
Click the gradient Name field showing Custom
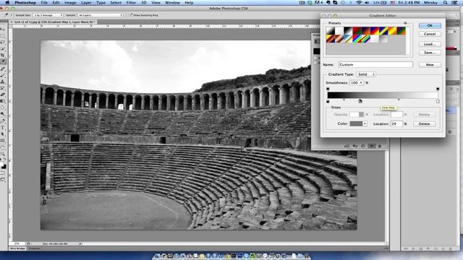click(x=375, y=64)
